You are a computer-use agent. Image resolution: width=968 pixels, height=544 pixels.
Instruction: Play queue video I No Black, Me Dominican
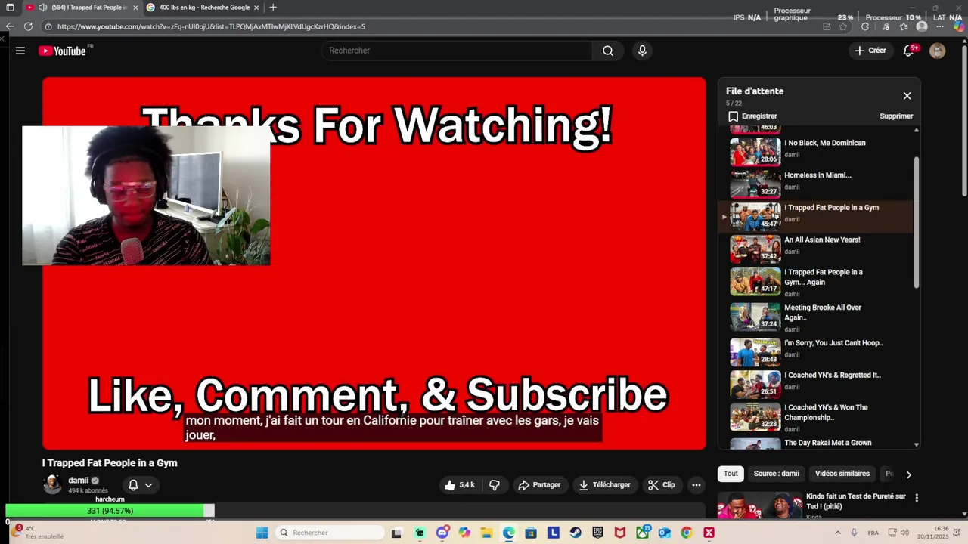click(x=824, y=143)
